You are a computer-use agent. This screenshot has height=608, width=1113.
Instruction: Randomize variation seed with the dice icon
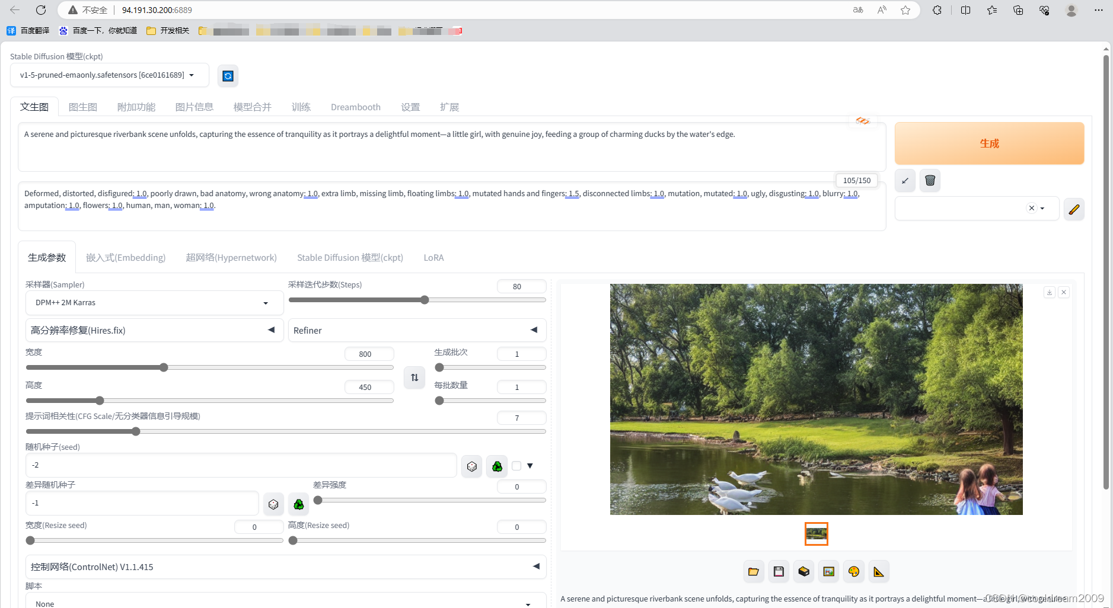[x=273, y=504]
